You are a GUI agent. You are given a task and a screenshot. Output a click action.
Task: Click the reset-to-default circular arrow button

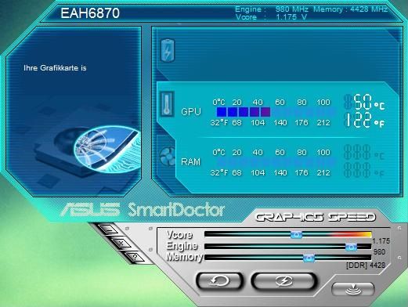click(219, 281)
